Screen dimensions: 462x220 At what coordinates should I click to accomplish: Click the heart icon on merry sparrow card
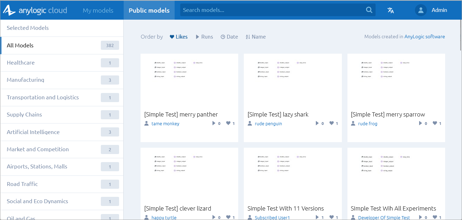tap(435, 123)
